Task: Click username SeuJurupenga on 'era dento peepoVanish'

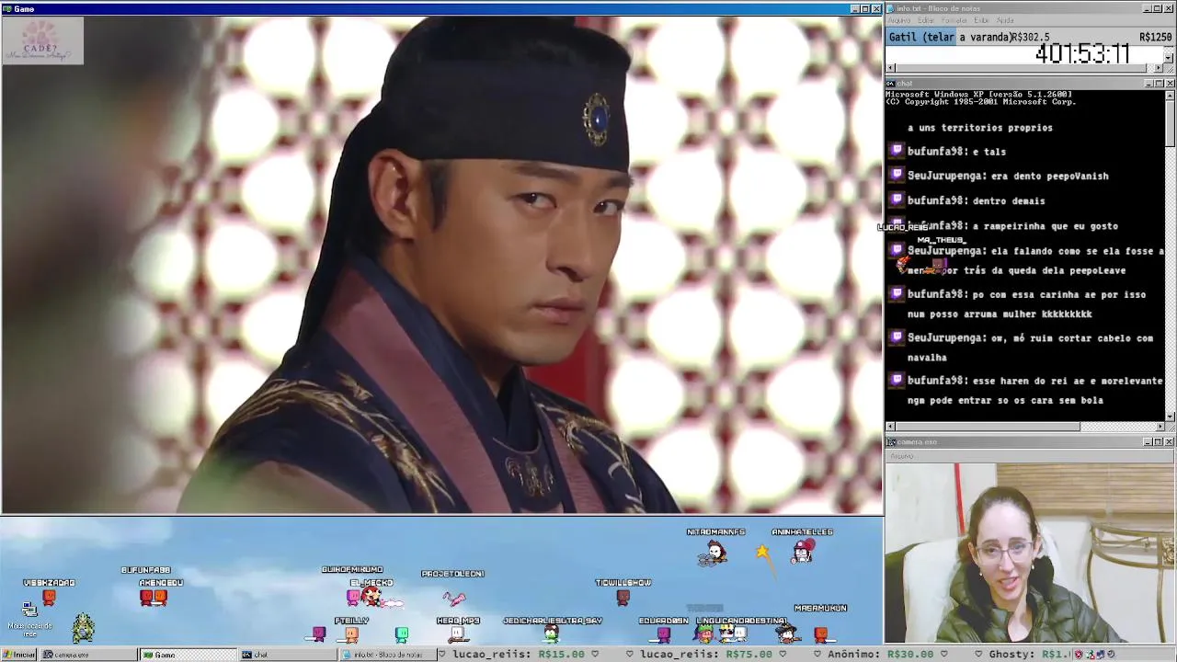Action: (946, 176)
